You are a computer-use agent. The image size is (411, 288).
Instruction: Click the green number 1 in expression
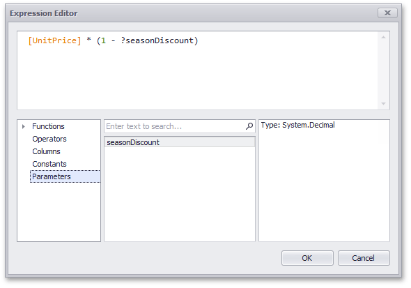pos(103,40)
